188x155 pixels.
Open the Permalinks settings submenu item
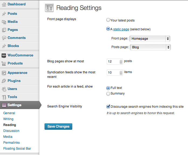pyautogui.click(x=11, y=143)
